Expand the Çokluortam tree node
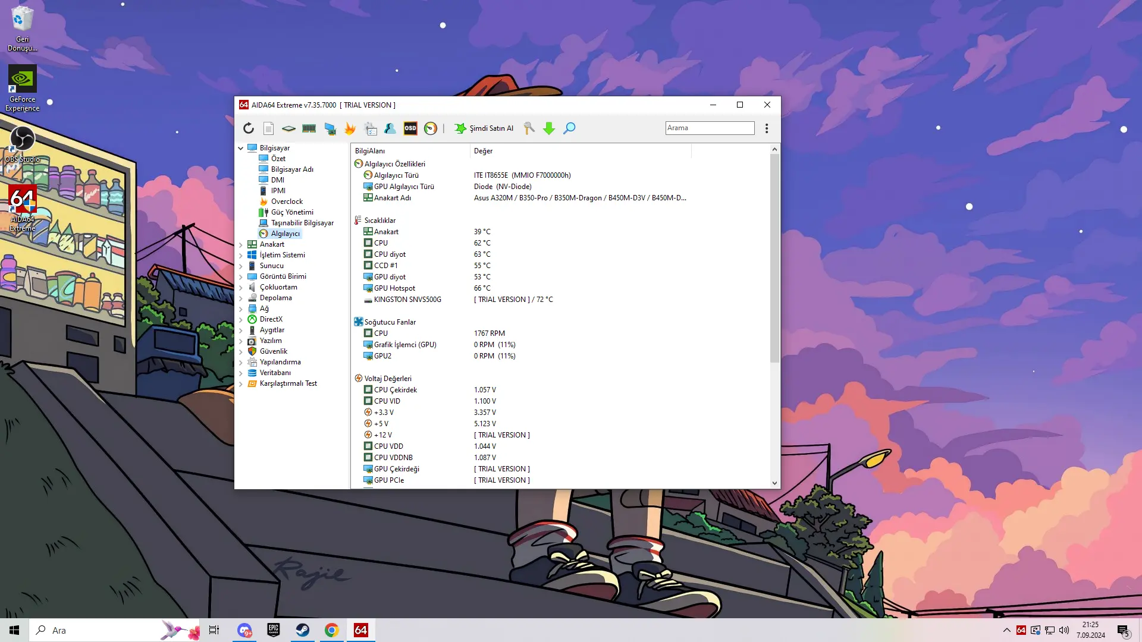 tap(241, 287)
